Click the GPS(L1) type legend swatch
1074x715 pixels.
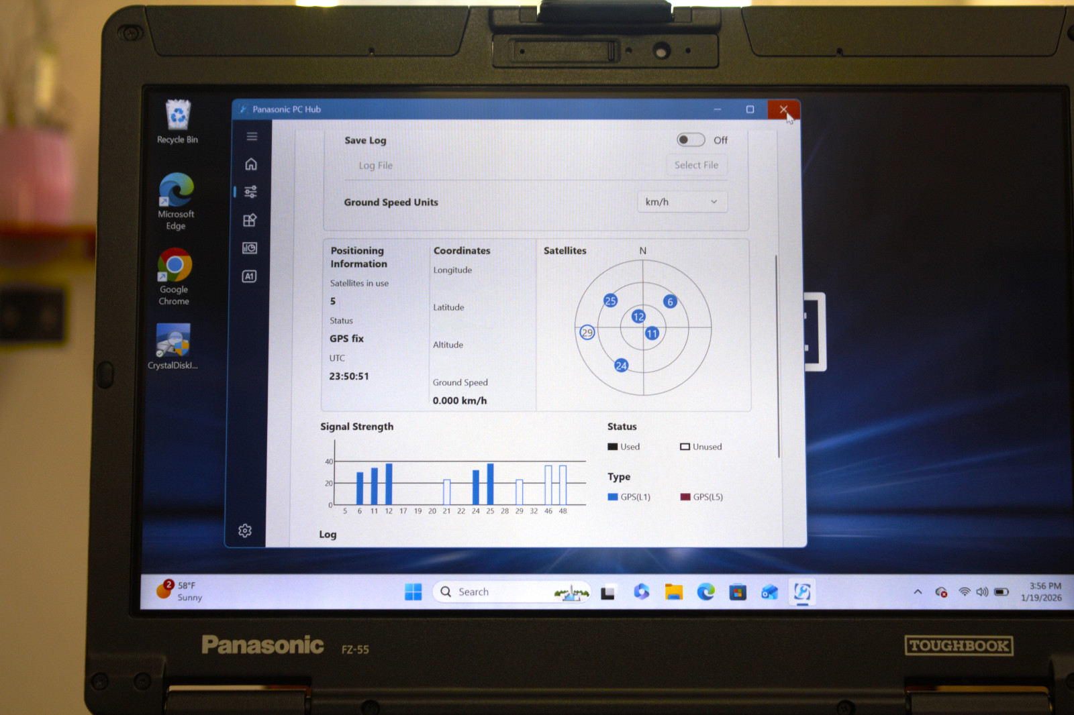[612, 497]
